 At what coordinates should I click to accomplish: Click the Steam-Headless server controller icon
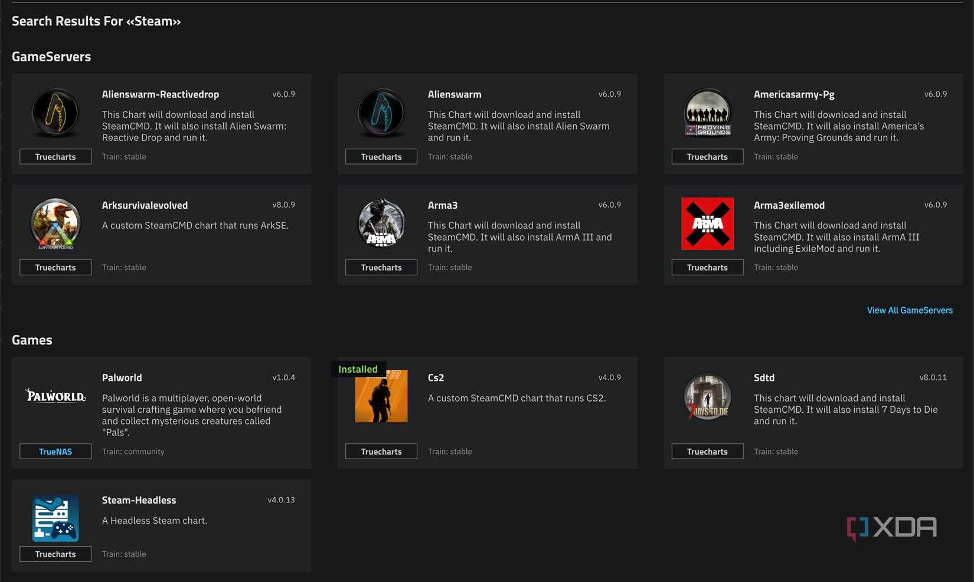[55, 518]
